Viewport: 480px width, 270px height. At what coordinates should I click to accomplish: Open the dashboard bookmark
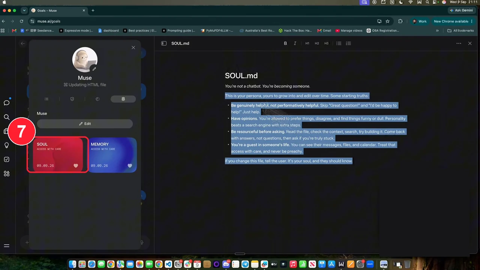tap(108, 31)
